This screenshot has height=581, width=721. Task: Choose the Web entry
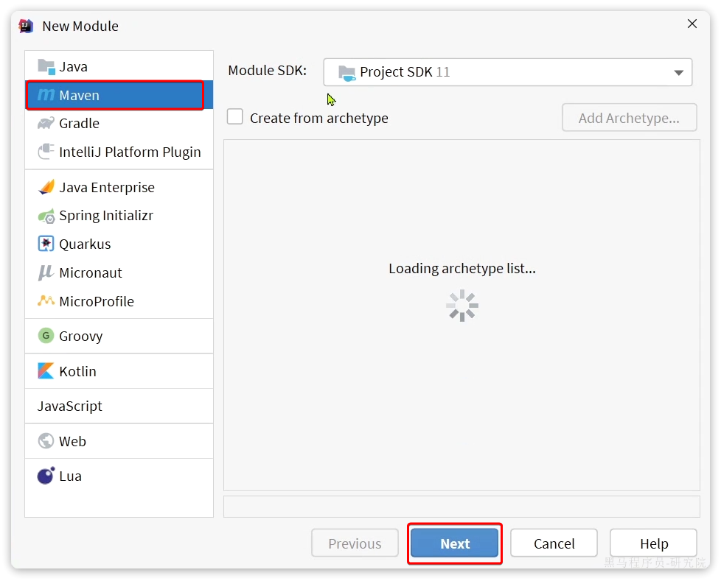[x=119, y=441]
